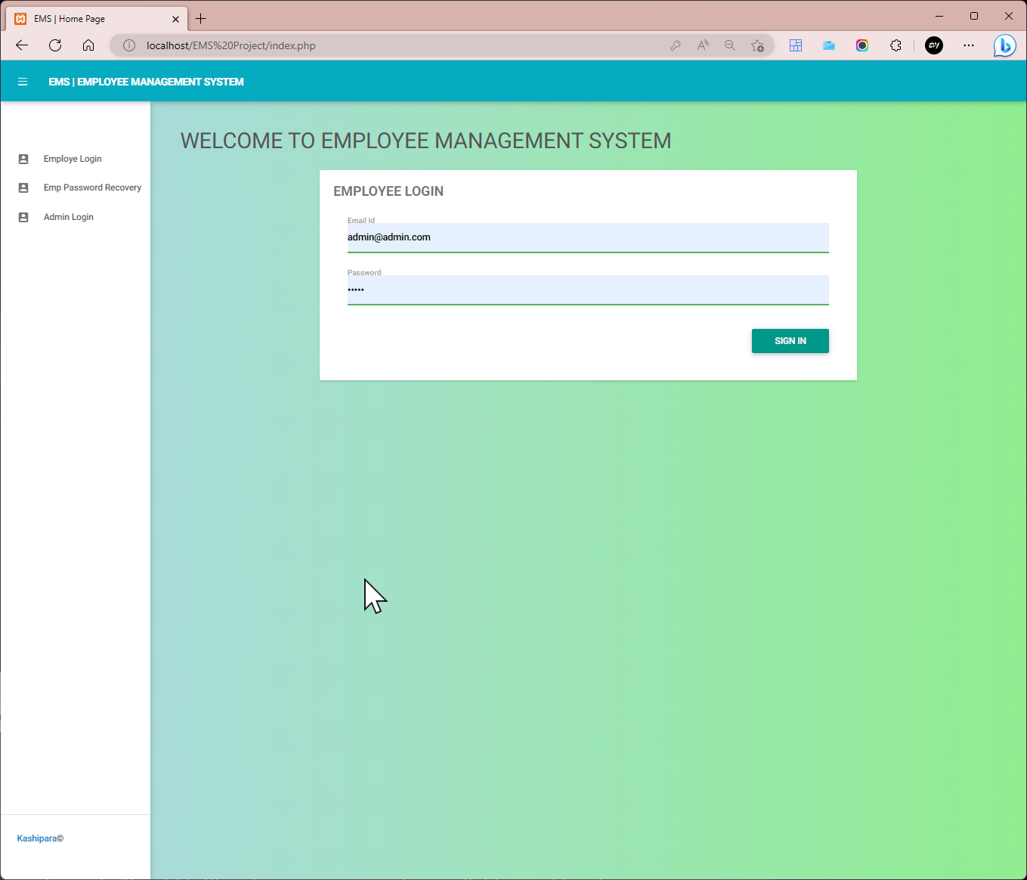Click the browser profile avatar icon

934,45
